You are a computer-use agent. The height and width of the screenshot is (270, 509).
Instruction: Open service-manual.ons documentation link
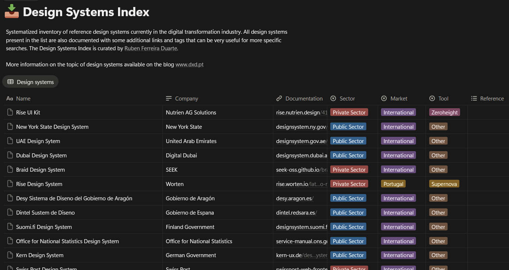[302, 241]
